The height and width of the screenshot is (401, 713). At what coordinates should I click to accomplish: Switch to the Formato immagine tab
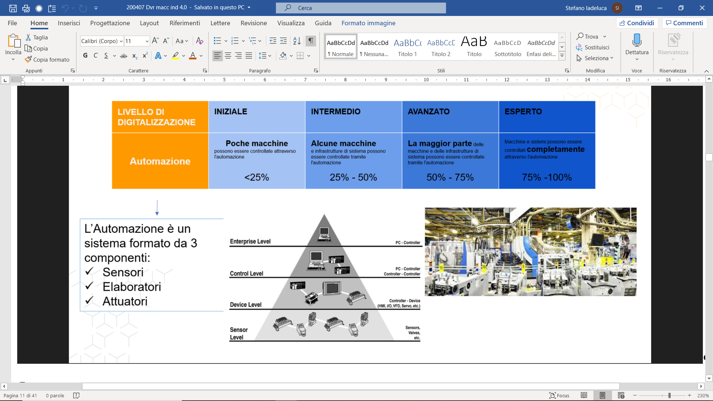368,23
